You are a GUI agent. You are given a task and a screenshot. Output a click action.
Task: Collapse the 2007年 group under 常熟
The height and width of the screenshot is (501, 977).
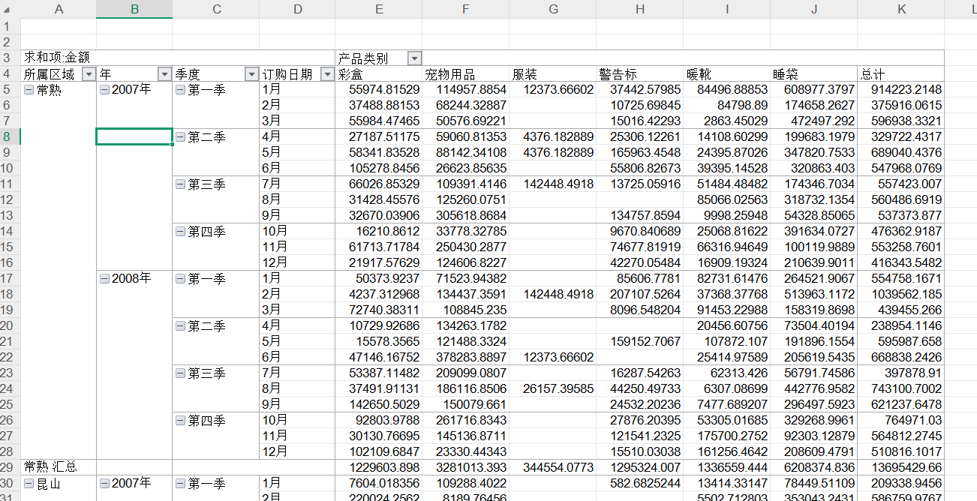[105, 90]
